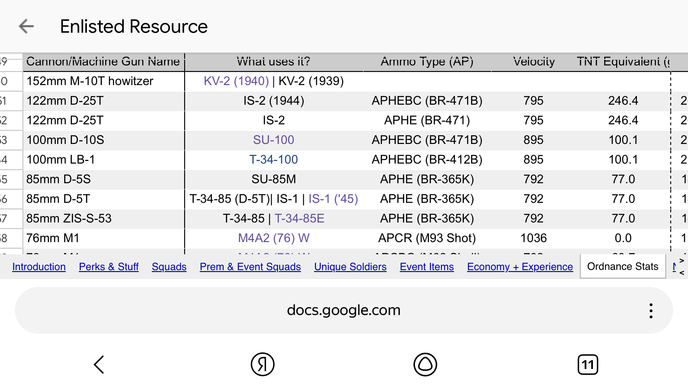Follow the KV-2 (1940) link
Viewport: 688px width, 387px height.
tap(236, 81)
